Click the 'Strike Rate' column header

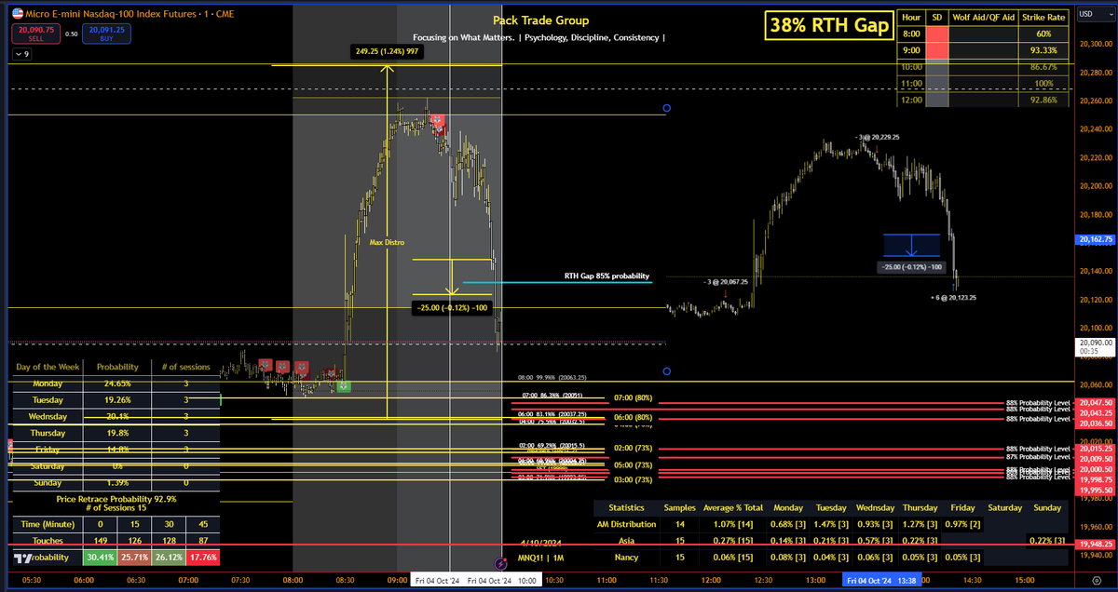tap(1043, 17)
